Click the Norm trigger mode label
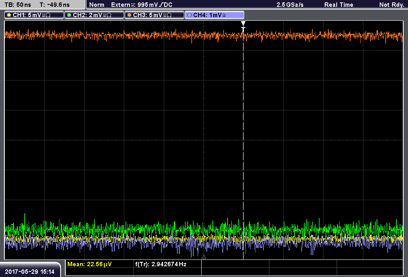This screenshot has height=277, width=408. 97,5
